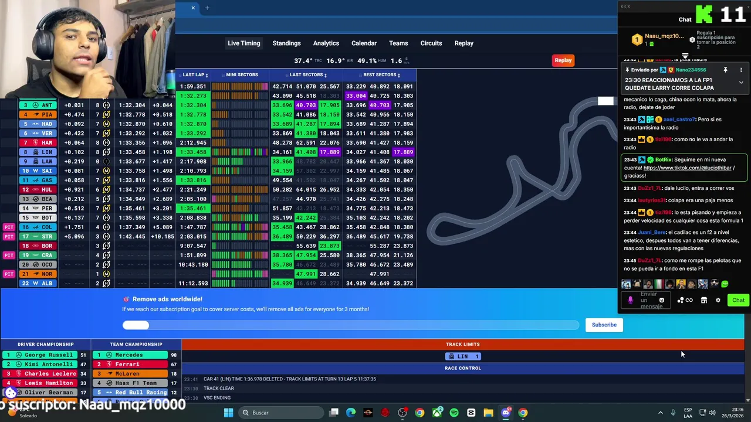Open the Windows Start menu
751x422 pixels.
pyautogui.click(x=228, y=413)
